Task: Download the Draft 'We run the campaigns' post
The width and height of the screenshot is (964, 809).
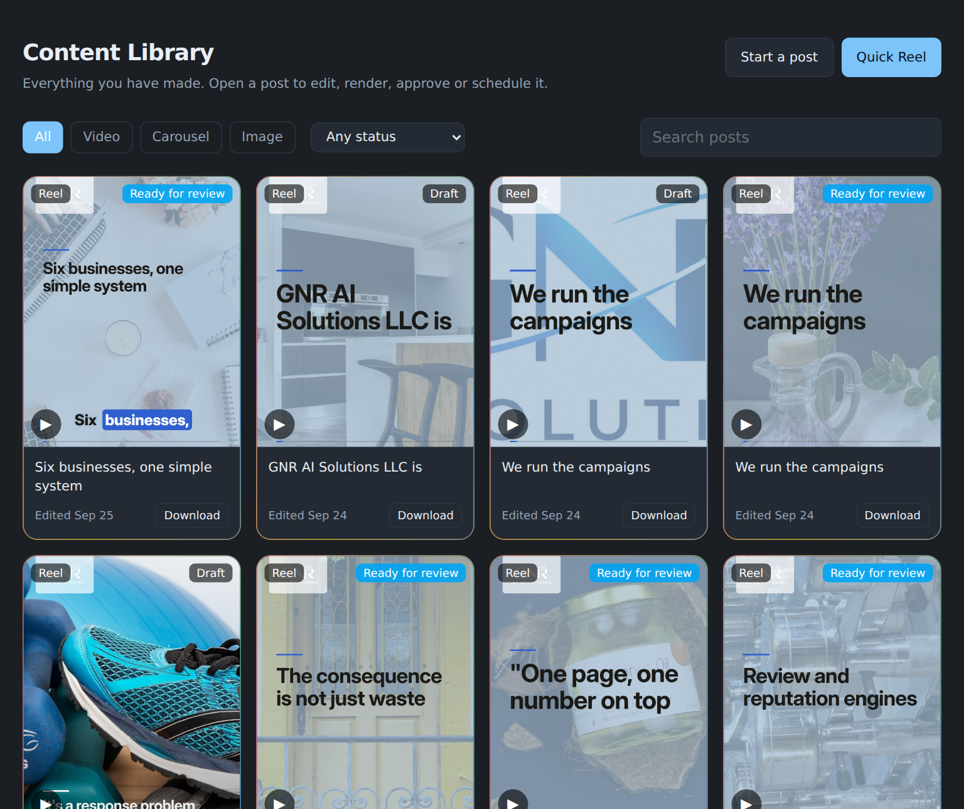Action: [659, 516]
